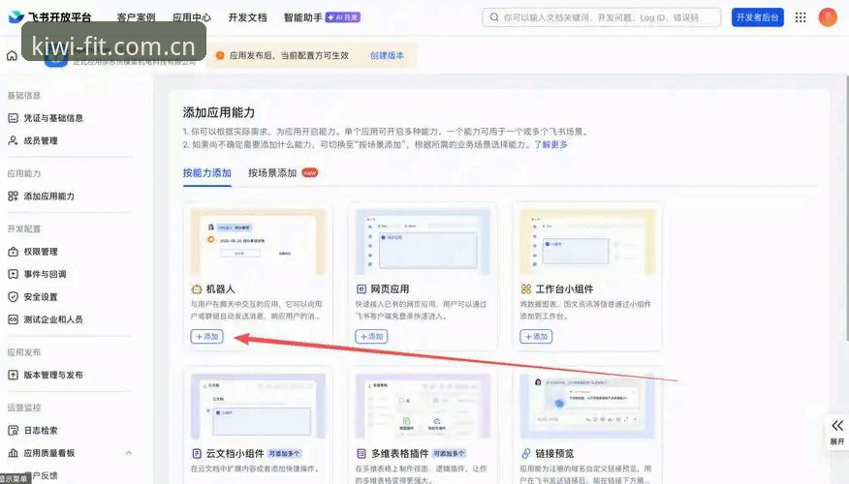The image size is (849, 484).
Task: Click the 链接预览 preview thumbnail
Action: [587, 407]
